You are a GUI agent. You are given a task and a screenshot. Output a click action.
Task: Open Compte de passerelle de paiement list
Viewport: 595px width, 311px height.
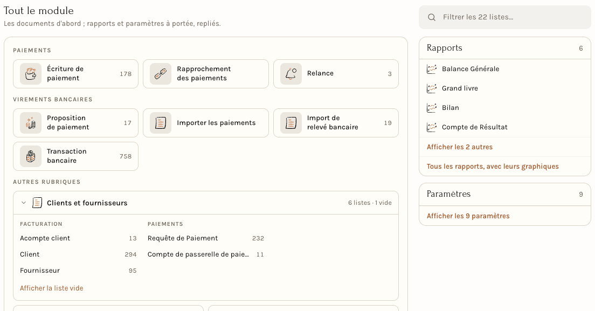[206, 254]
